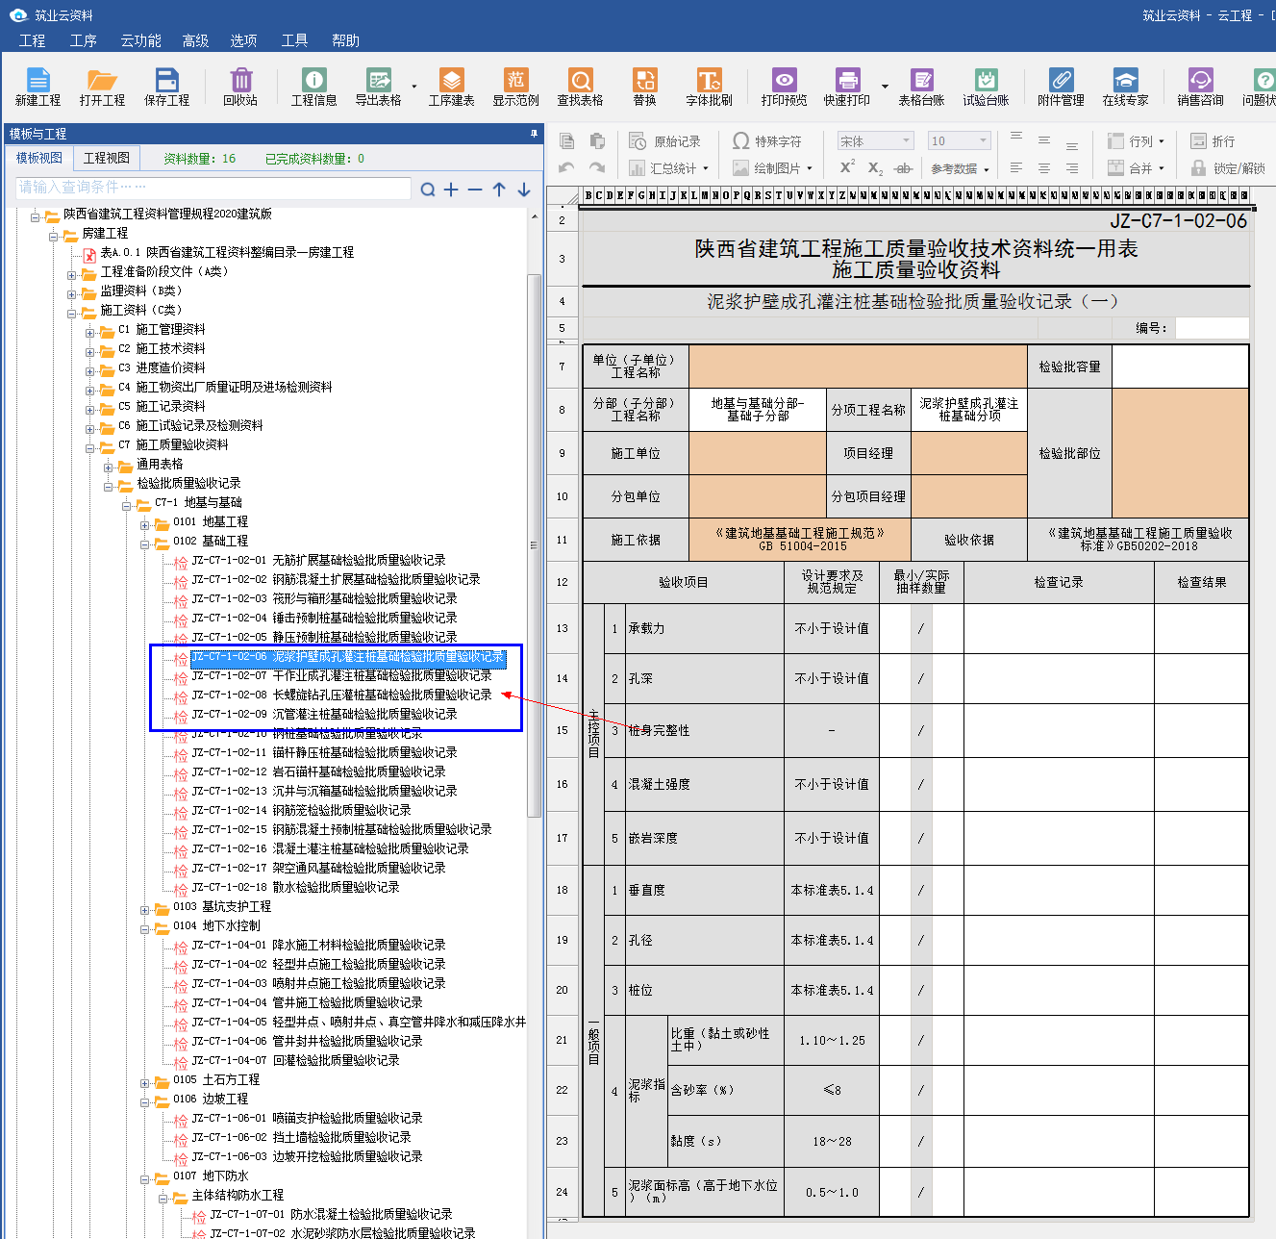Open 字体批刷 font batch brush

(709, 87)
